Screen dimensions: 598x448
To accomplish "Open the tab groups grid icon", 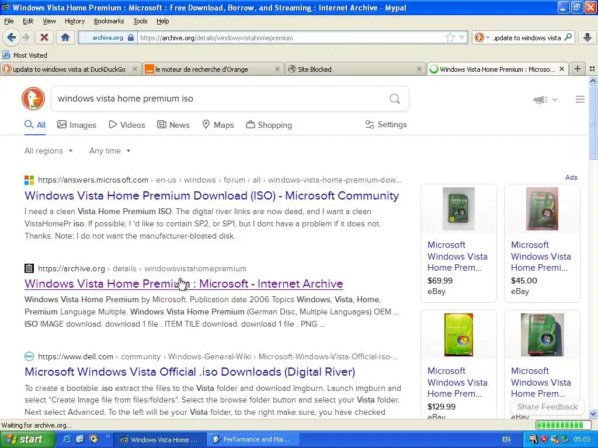I will [x=592, y=69].
